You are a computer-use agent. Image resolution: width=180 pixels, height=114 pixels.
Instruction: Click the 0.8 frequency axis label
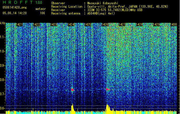3,80
